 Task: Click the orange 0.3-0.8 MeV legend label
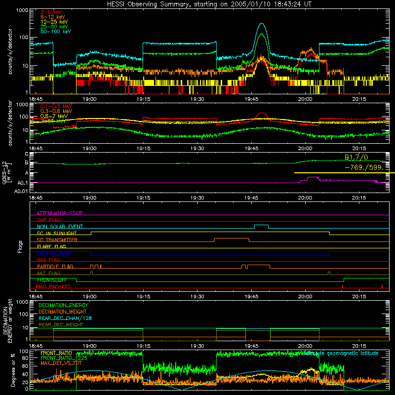[56, 111]
